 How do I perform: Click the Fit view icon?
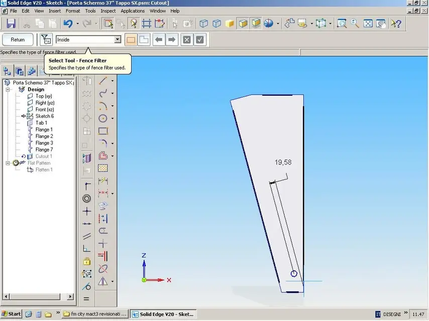pyautogui.click(x=368, y=24)
